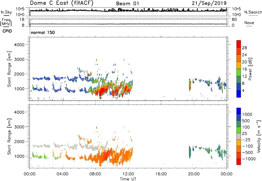Select the 'Beam 01' header label
This screenshot has width=262, height=181.
pos(127,4)
